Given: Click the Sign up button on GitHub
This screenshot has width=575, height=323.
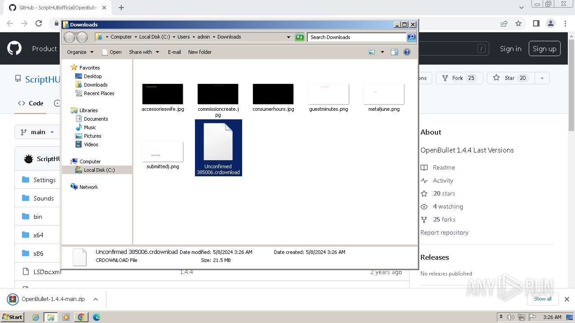Looking at the screenshot, I should coord(544,49).
